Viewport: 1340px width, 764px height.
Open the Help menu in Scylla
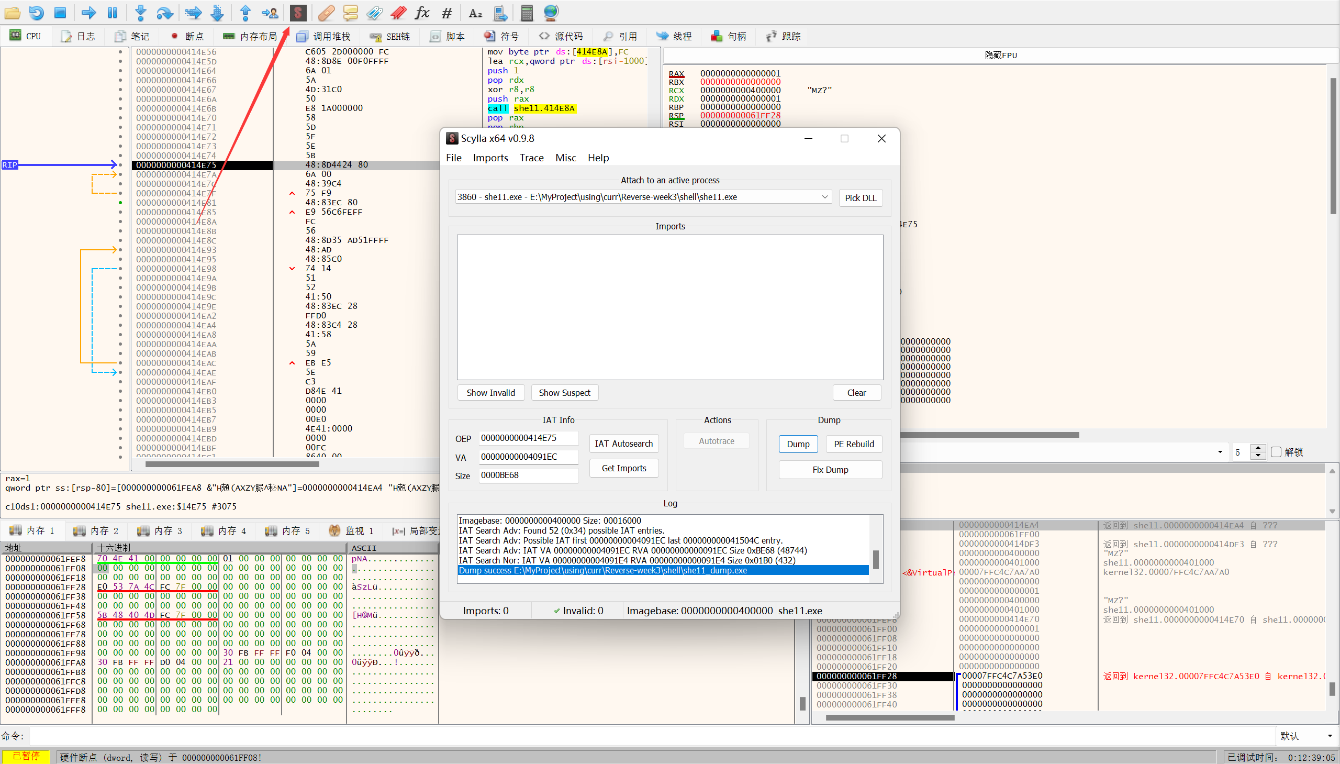pyautogui.click(x=598, y=158)
